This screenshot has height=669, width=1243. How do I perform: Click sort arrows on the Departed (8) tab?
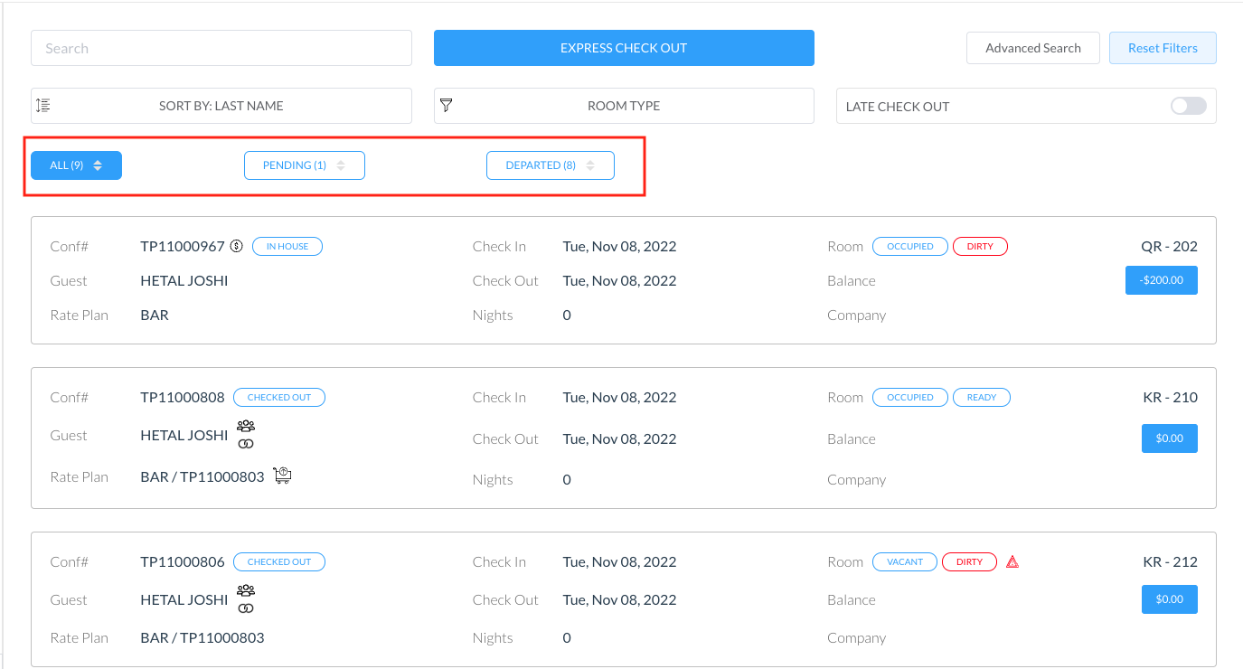(590, 165)
